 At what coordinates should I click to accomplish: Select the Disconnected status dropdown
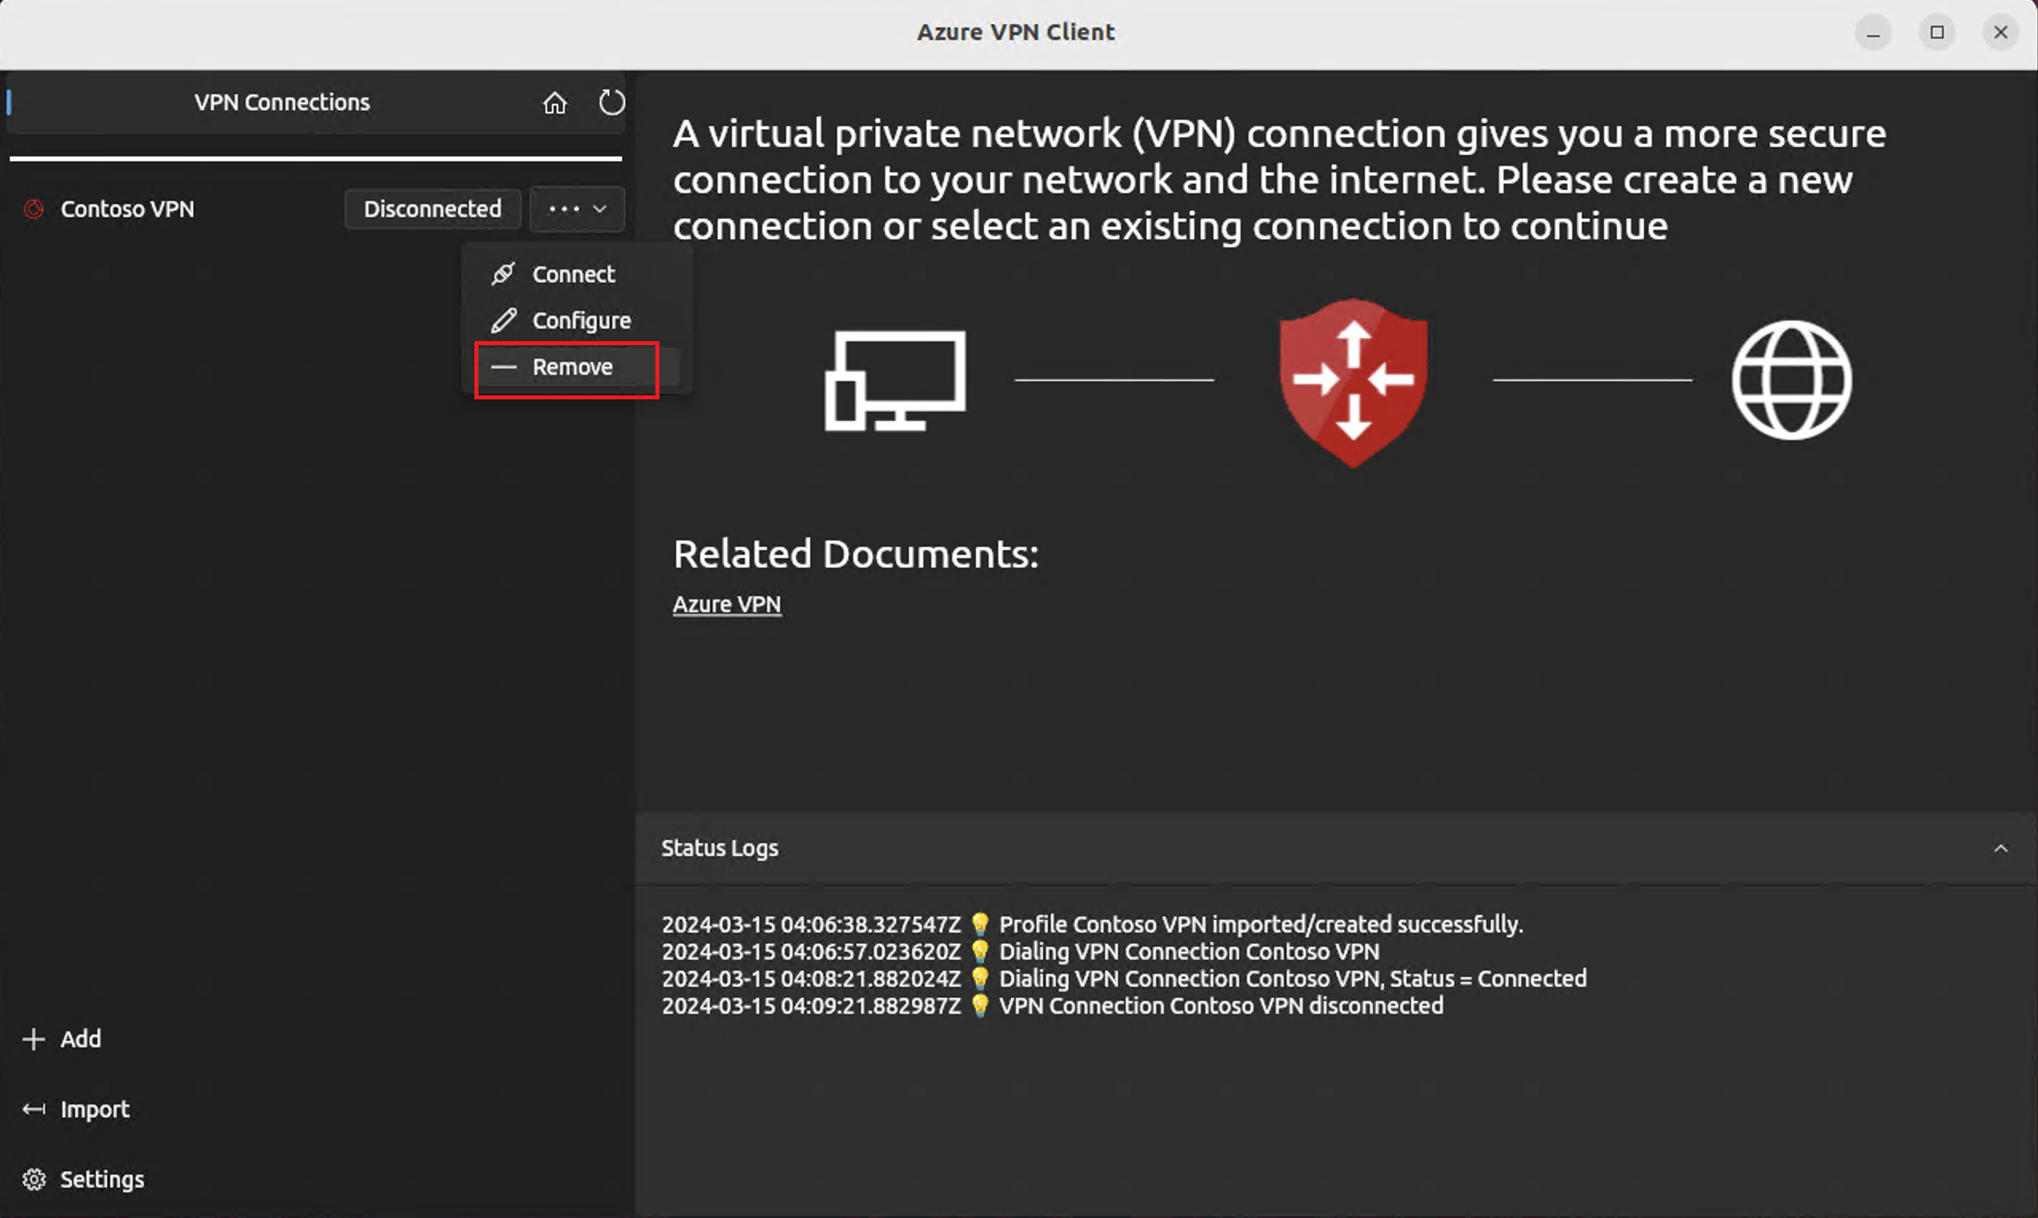point(432,209)
